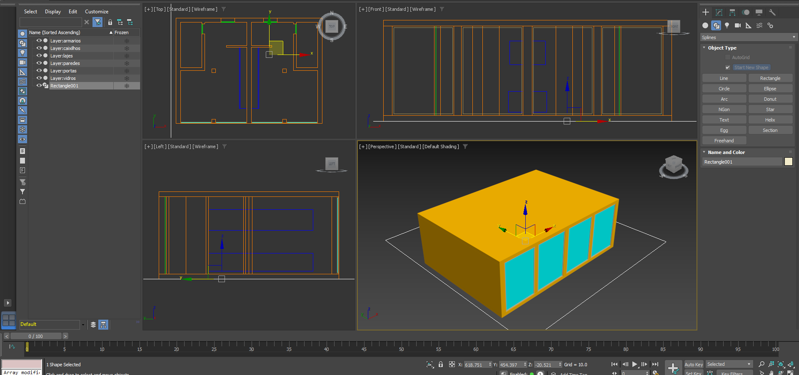Click the Play Animation button
799x375 pixels.
click(x=634, y=364)
